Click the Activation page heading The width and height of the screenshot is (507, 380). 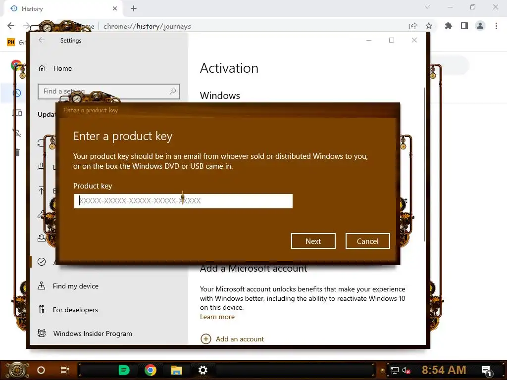pos(229,68)
